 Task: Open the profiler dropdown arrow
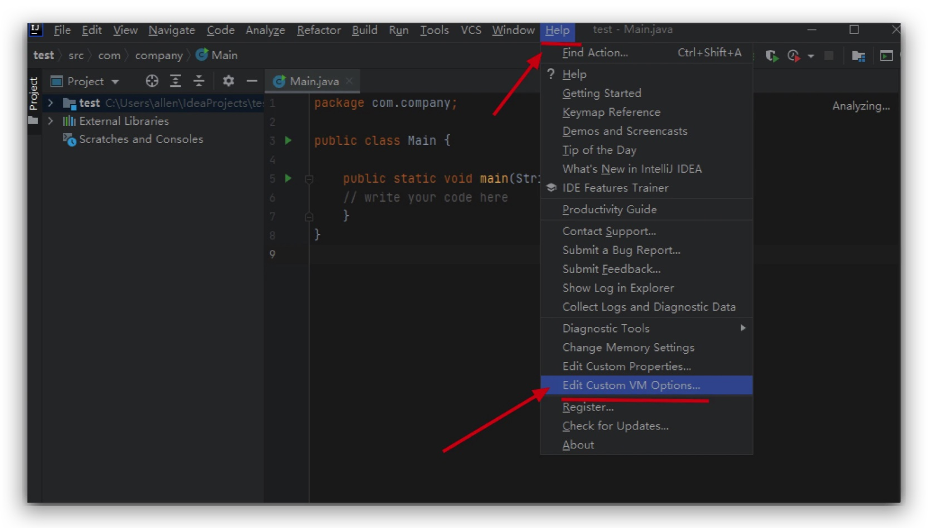pos(812,56)
